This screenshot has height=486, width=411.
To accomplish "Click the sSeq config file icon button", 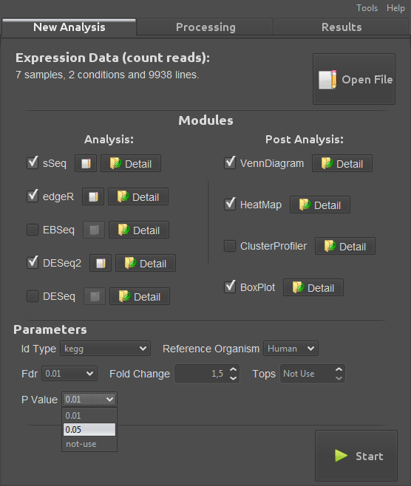I will [x=86, y=163].
